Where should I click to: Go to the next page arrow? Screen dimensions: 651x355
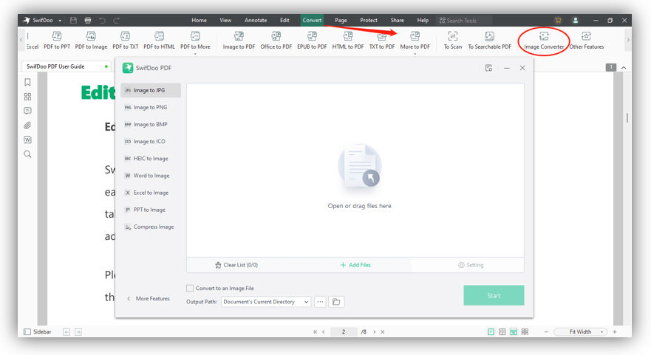(x=375, y=332)
